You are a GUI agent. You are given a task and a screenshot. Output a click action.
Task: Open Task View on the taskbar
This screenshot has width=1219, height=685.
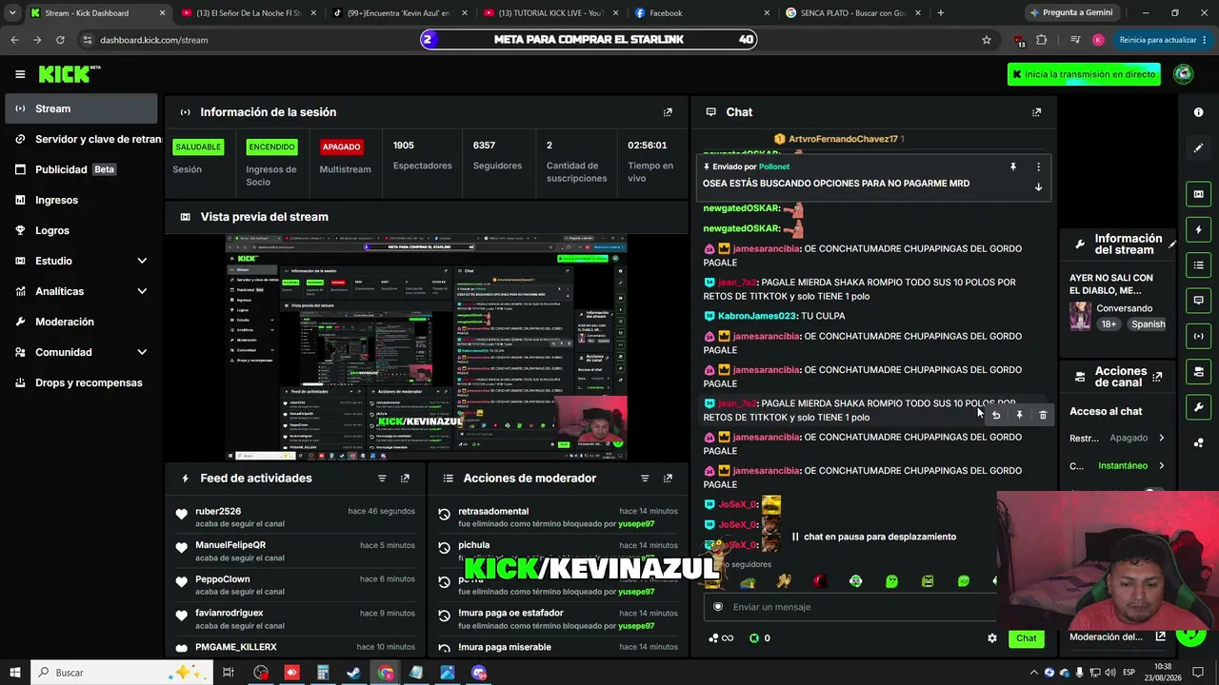pos(229,673)
